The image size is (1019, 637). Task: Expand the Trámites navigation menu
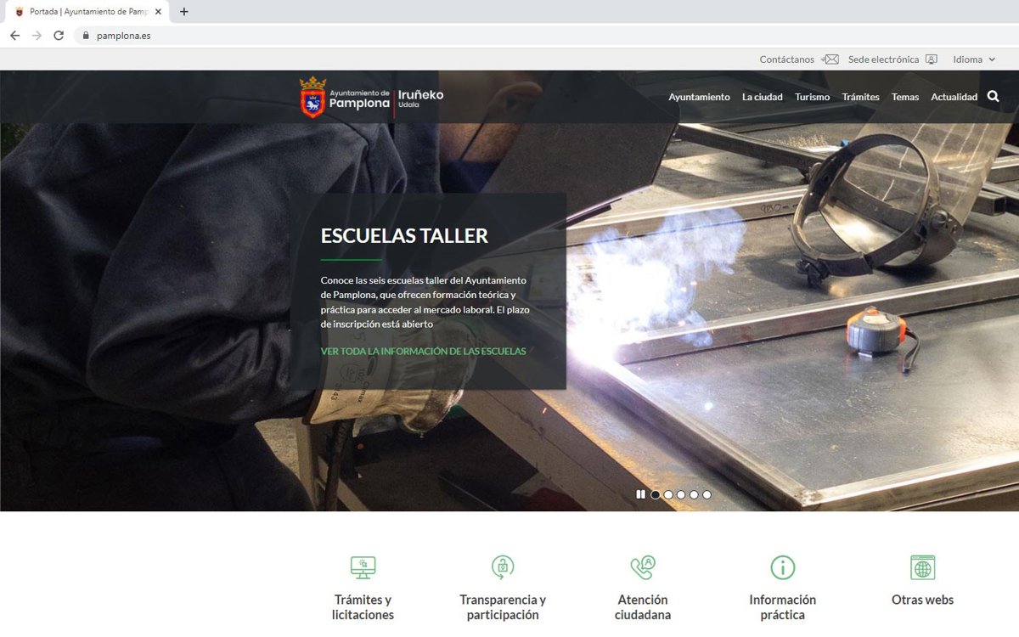tap(860, 97)
